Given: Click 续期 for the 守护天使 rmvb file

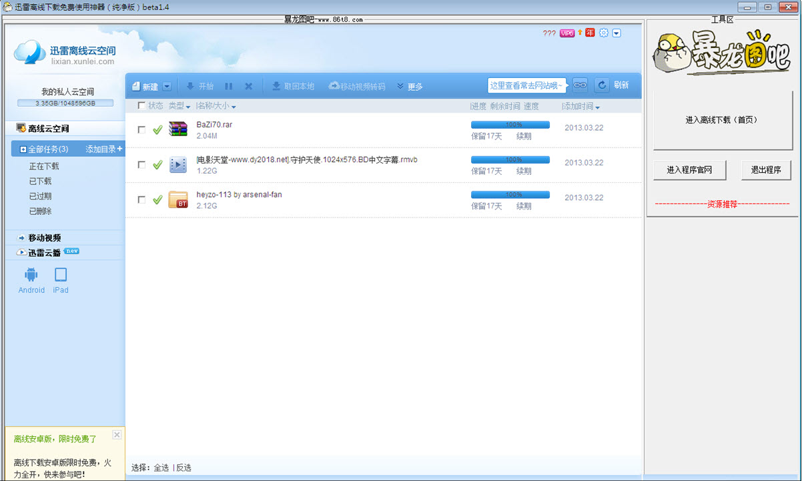Looking at the screenshot, I should [x=524, y=171].
